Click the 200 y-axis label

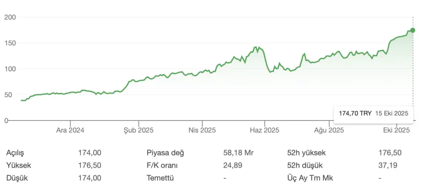[x=10, y=17]
